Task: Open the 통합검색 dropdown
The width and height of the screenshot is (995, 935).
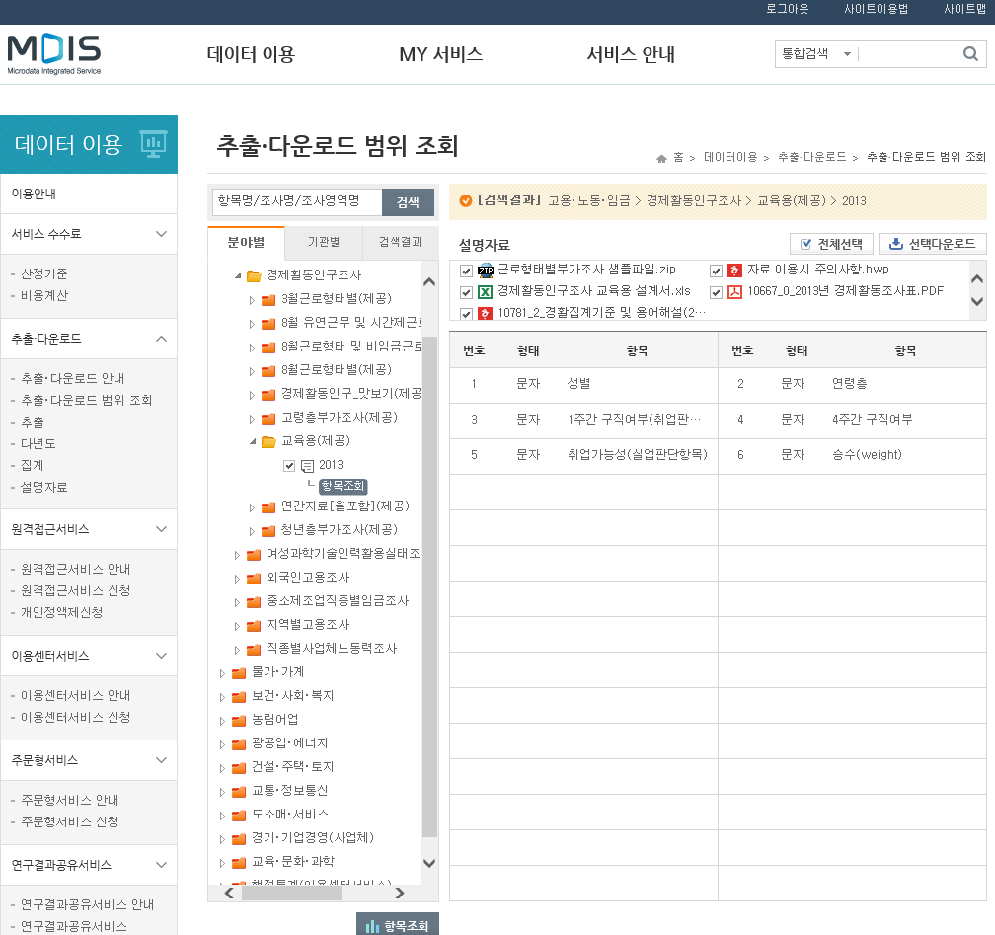Action: [815, 54]
